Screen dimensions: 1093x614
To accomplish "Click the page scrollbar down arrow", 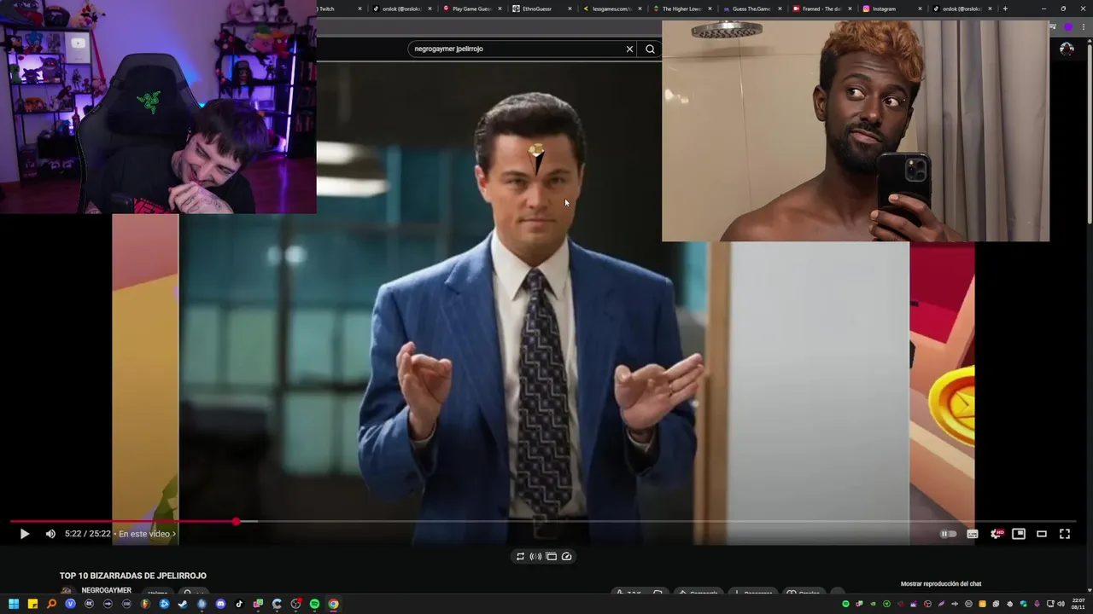I will pos(1089,592).
